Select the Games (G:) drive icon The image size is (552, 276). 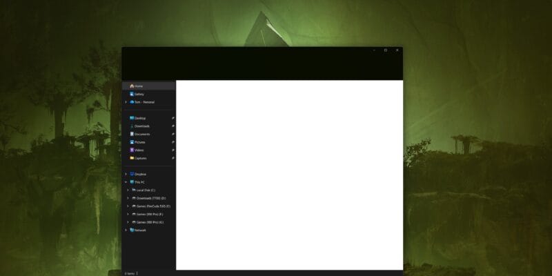(134, 222)
